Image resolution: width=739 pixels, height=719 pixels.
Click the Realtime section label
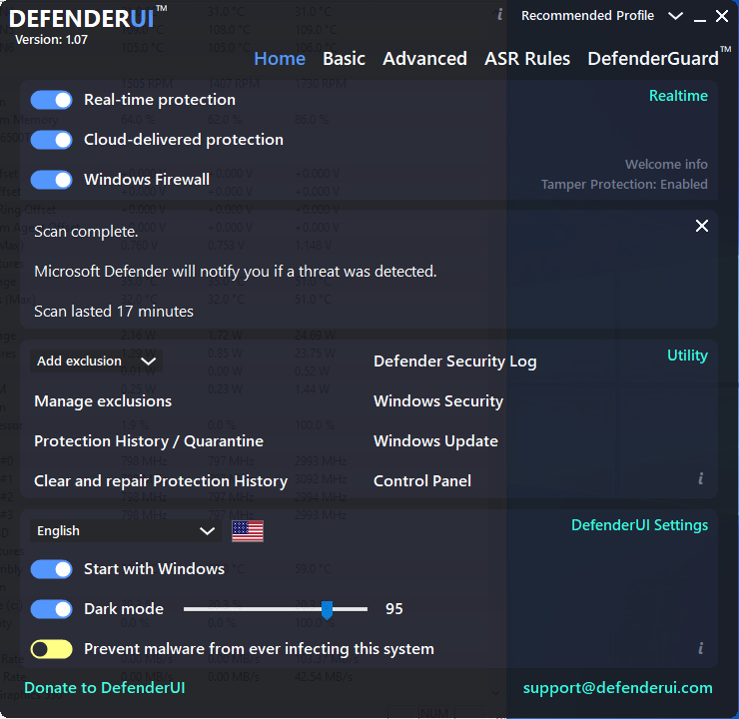(678, 96)
